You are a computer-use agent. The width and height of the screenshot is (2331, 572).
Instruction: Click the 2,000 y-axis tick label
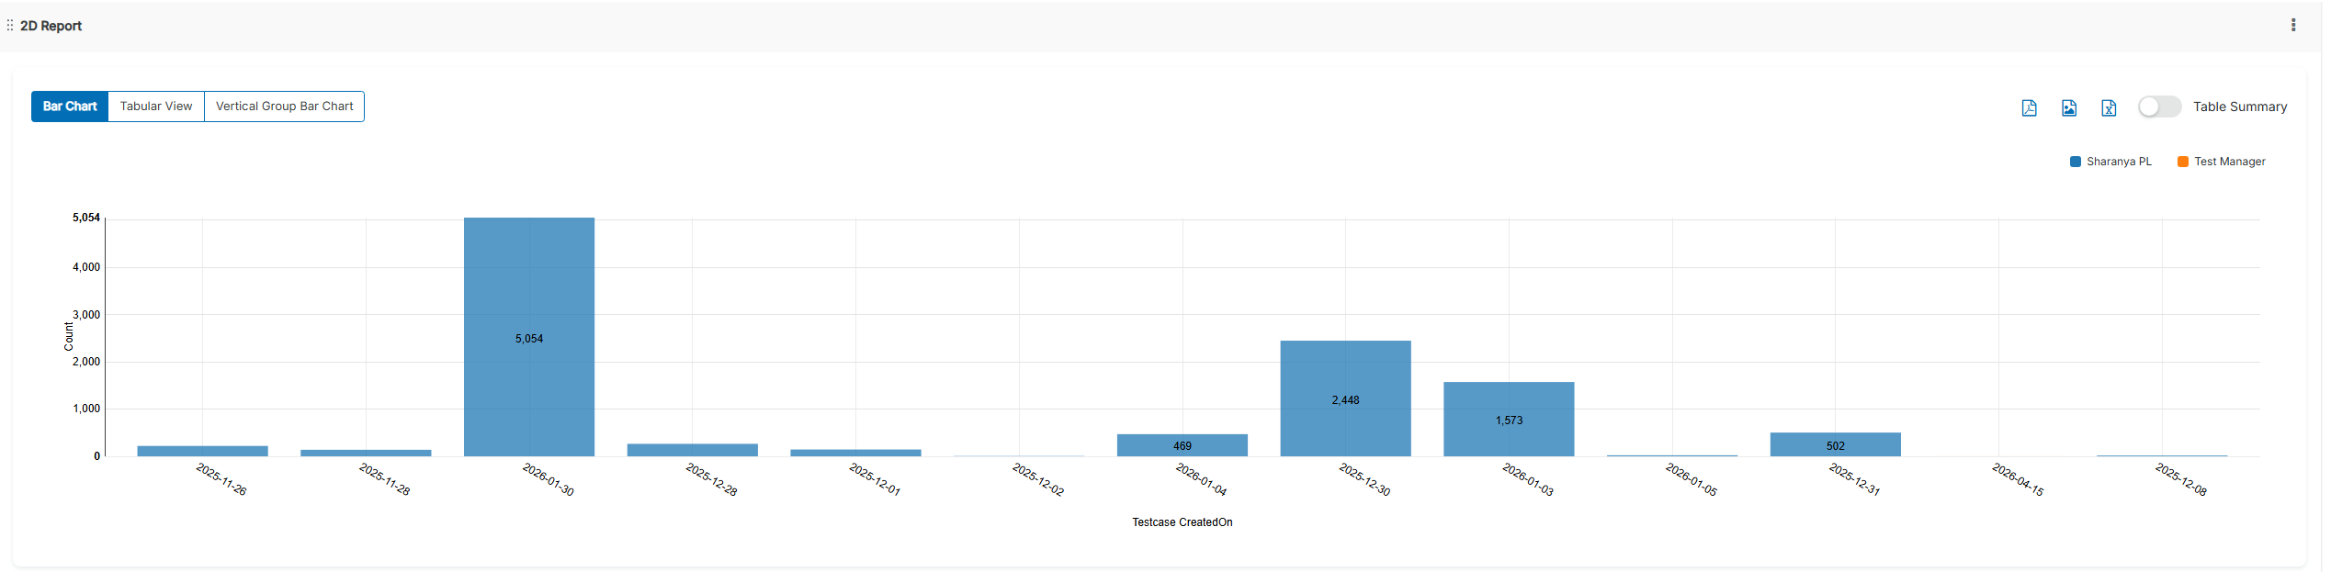click(86, 362)
